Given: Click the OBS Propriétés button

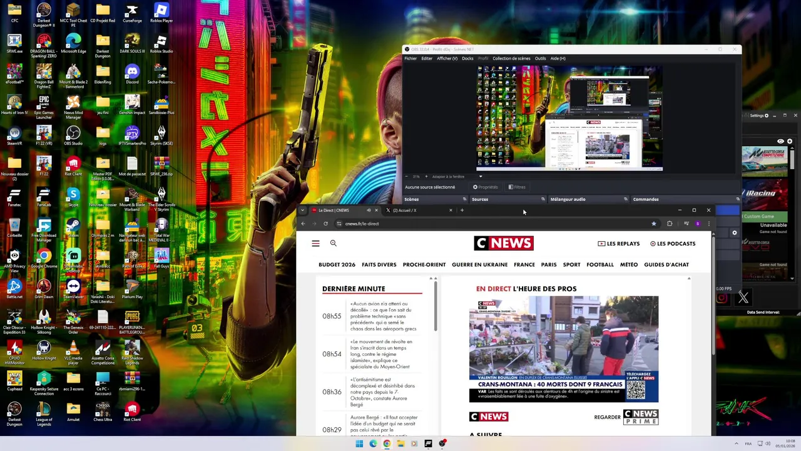Looking at the screenshot, I should 486,187.
